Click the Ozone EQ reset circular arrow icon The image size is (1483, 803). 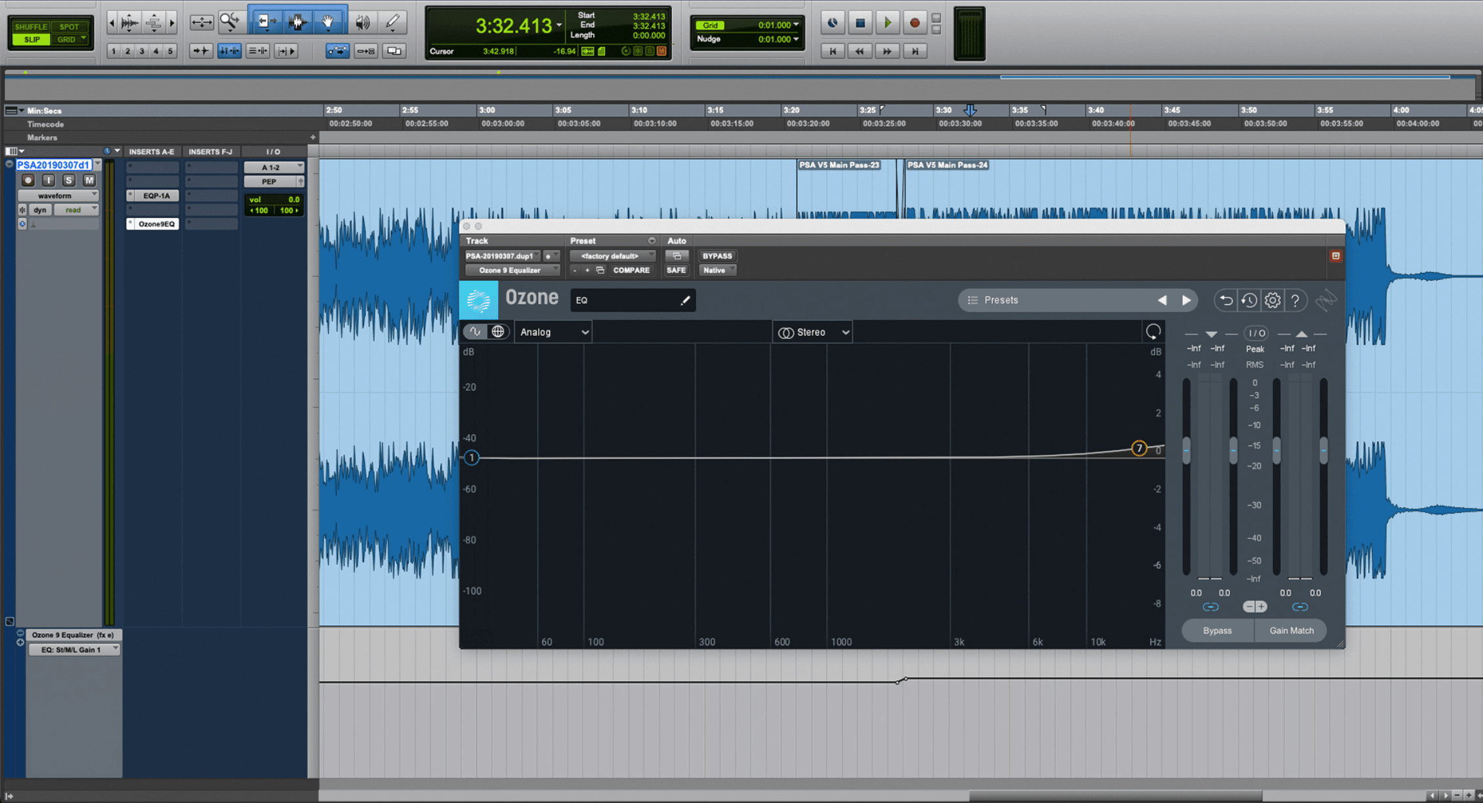(1153, 332)
